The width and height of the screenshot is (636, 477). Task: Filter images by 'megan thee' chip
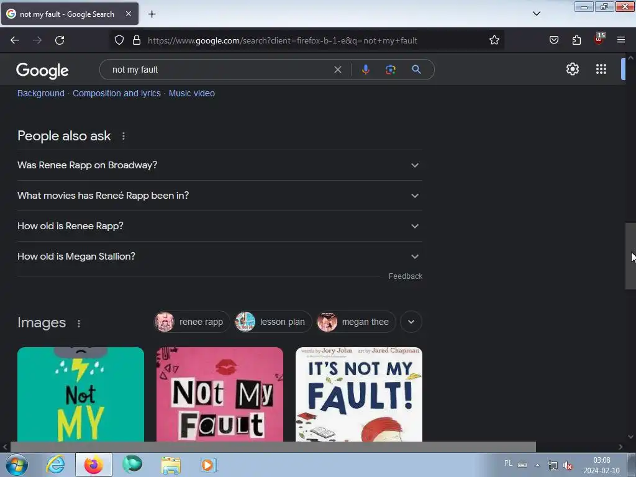[x=356, y=322]
